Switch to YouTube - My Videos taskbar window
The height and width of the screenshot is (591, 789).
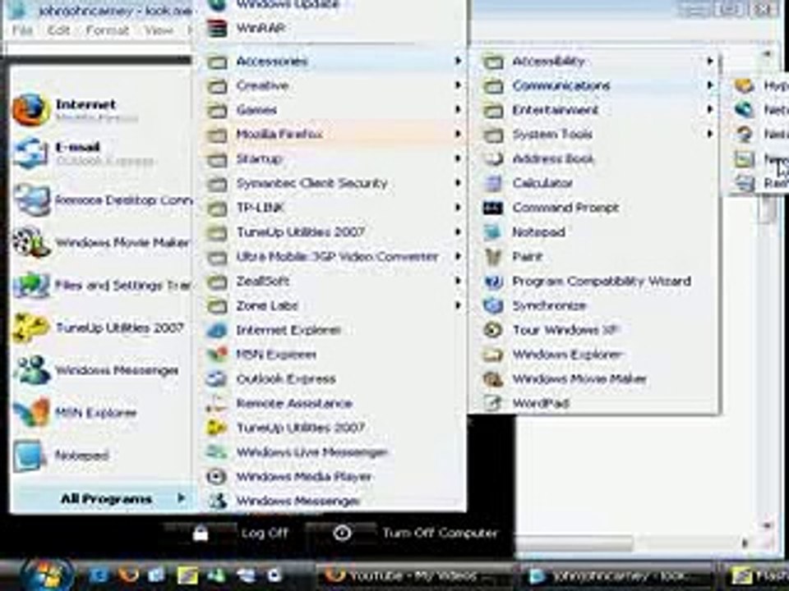coord(414,575)
